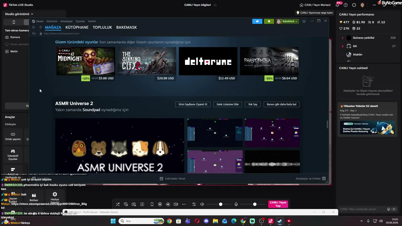Open the emoji picker in chat input
The height and width of the screenshot is (226, 402).
click(x=388, y=209)
